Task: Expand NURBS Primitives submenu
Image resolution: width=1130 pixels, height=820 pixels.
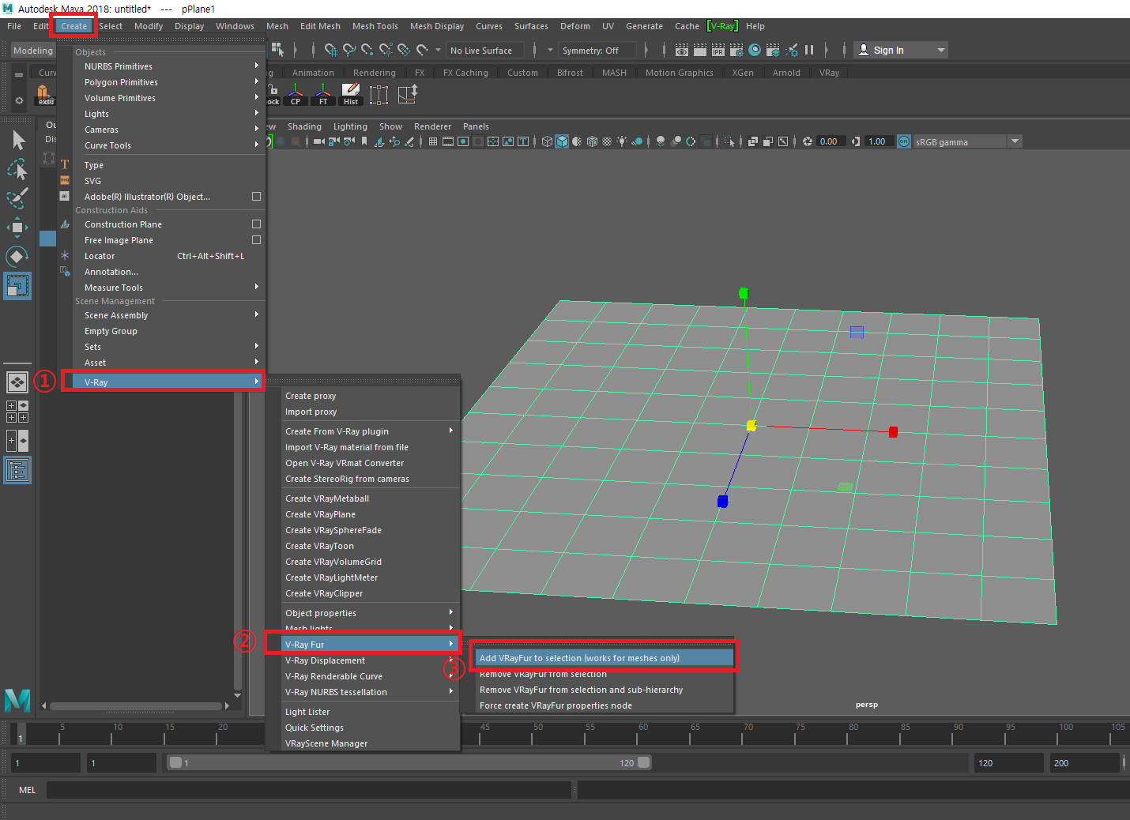Action: pos(170,66)
